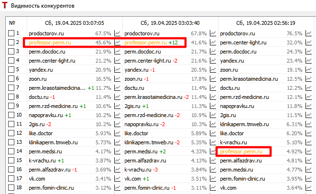Open chart icon next to 5.89% value
Viewport: 316px width, 194px height.
[213, 133]
